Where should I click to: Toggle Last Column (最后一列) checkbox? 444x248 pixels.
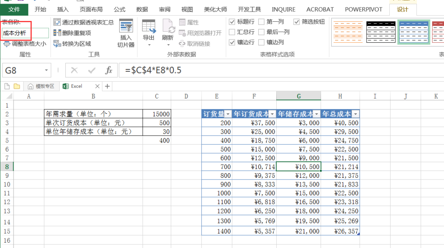[x=261, y=32]
